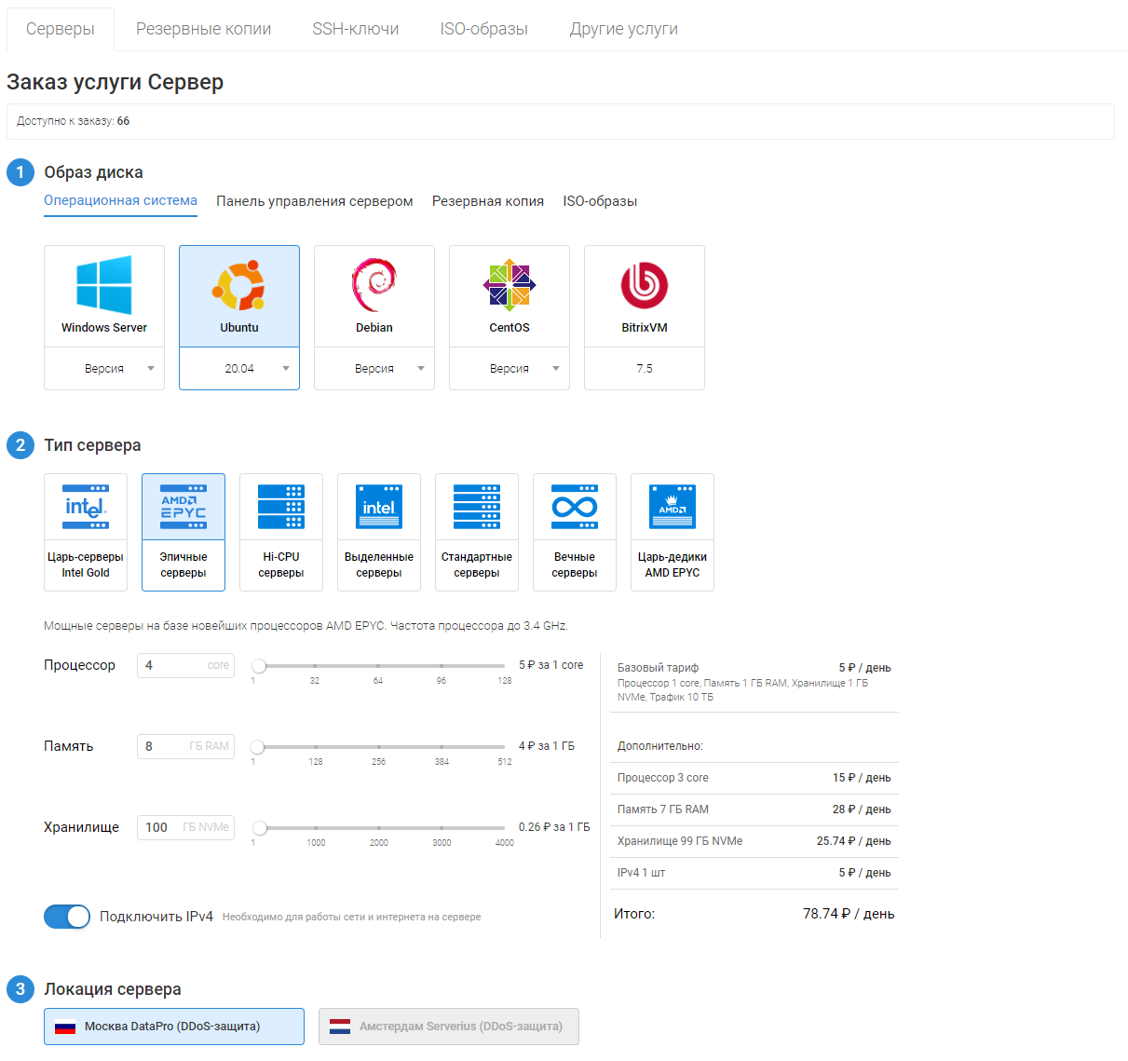Screen dimensions: 1128x1061
Task: Toggle the Подключить IPv4 switch
Action: [x=67, y=917]
